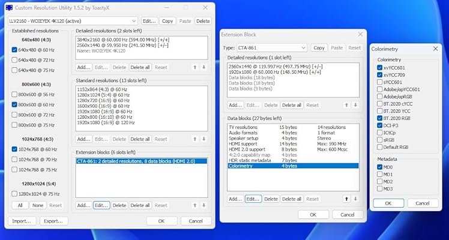Image resolution: width=449 pixels, height=240 pixels.
Task: Click Add... under main Detailed resolutions
Action: pos(84,67)
